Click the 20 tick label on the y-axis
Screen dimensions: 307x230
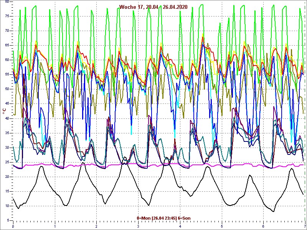click(7, 177)
